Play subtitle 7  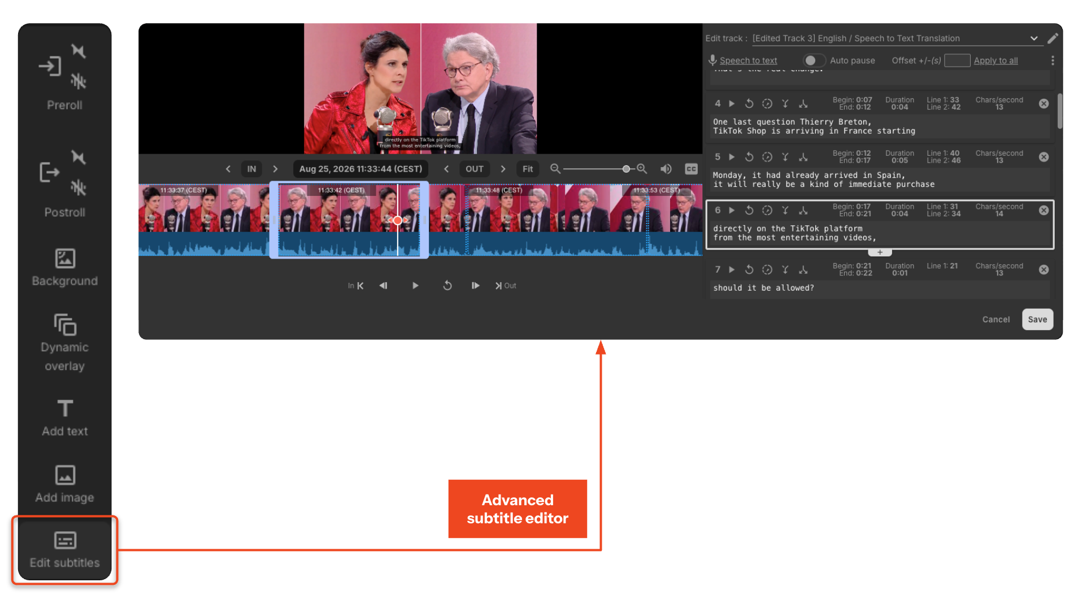point(732,270)
